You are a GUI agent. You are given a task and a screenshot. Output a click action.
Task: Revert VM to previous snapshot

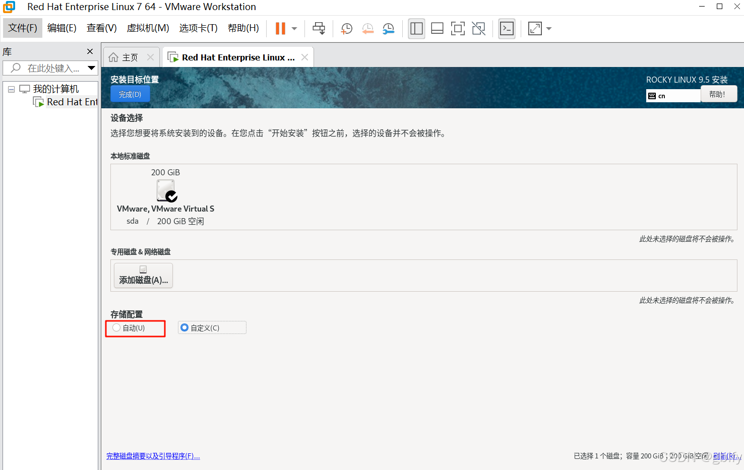click(368, 29)
